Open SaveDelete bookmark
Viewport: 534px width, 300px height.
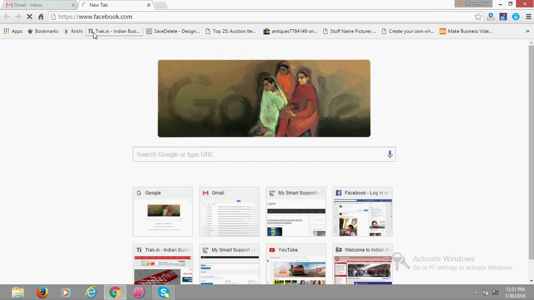(173, 31)
